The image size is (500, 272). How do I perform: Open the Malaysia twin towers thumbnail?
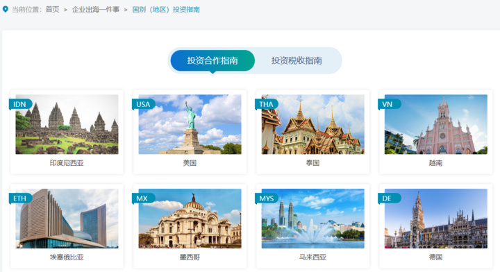312,219
